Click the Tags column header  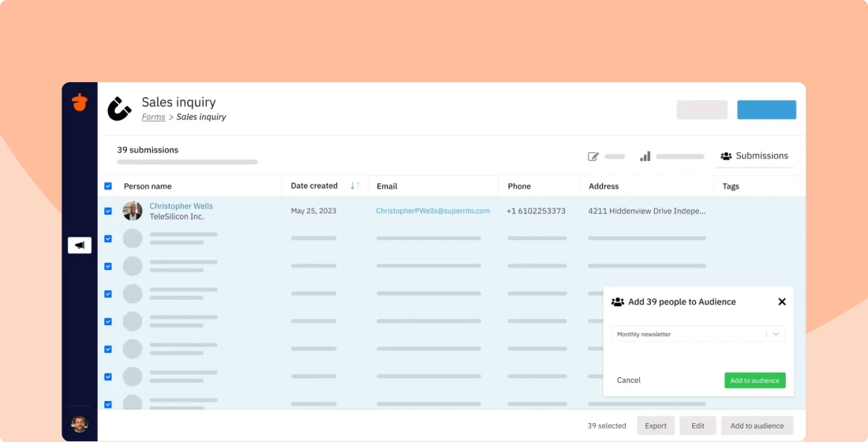731,186
